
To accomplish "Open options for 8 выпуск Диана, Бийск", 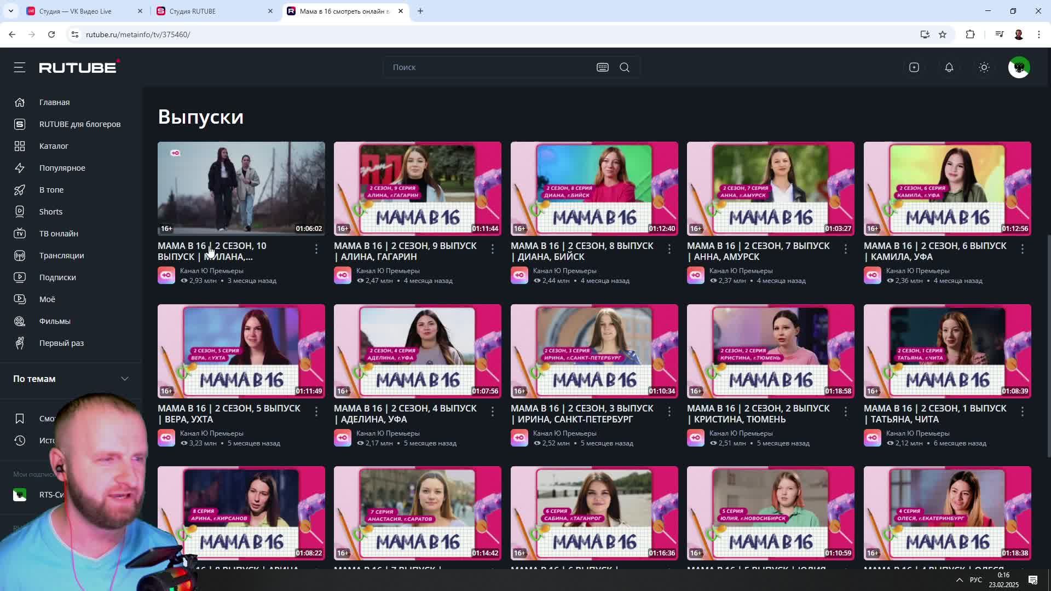I will (x=669, y=249).
